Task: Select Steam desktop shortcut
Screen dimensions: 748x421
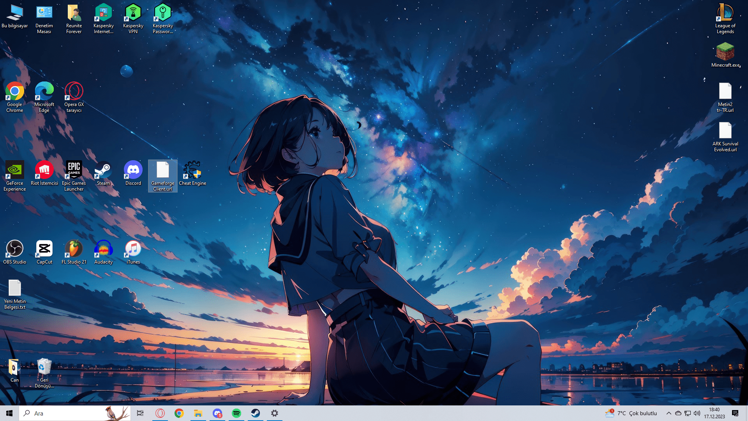Action: pos(103,173)
